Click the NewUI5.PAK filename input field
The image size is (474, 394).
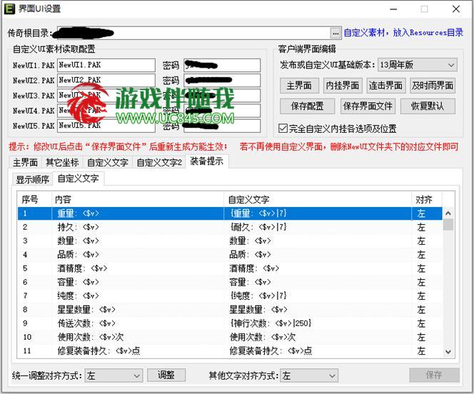106,126
